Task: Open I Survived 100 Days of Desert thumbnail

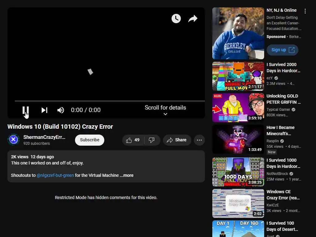Action: point(238,229)
